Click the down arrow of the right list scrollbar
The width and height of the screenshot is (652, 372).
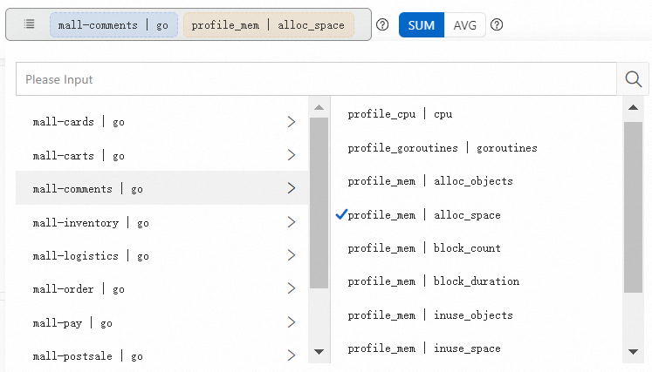[x=633, y=352]
